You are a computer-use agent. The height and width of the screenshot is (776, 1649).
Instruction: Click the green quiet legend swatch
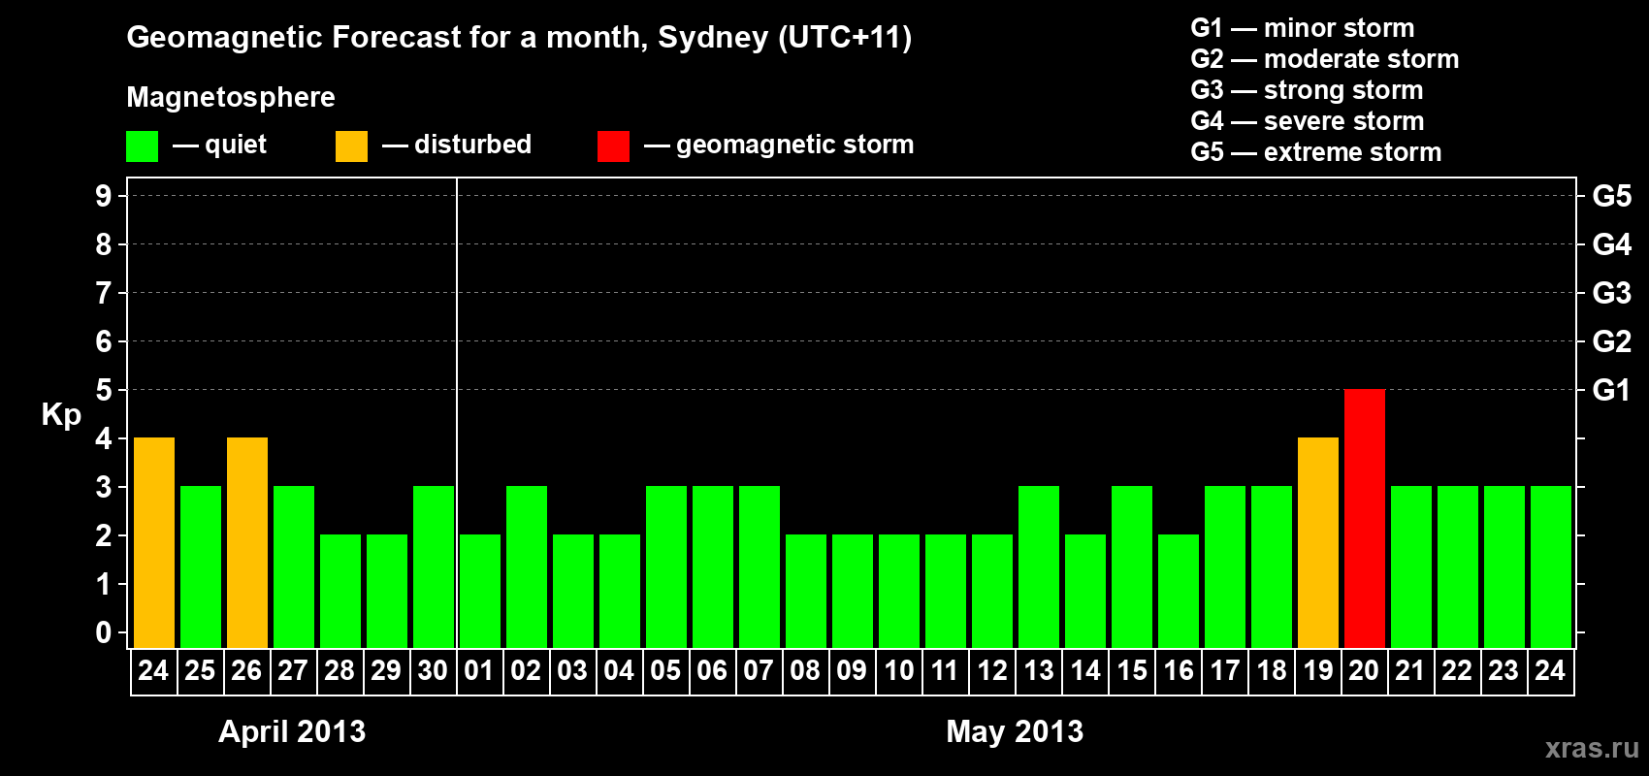coord(142,146)
